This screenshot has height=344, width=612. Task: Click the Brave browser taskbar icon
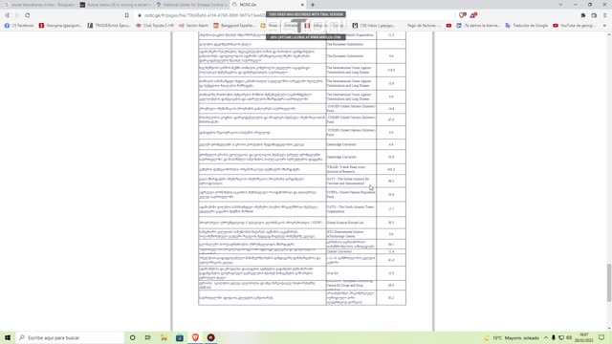tap(195, 337)
